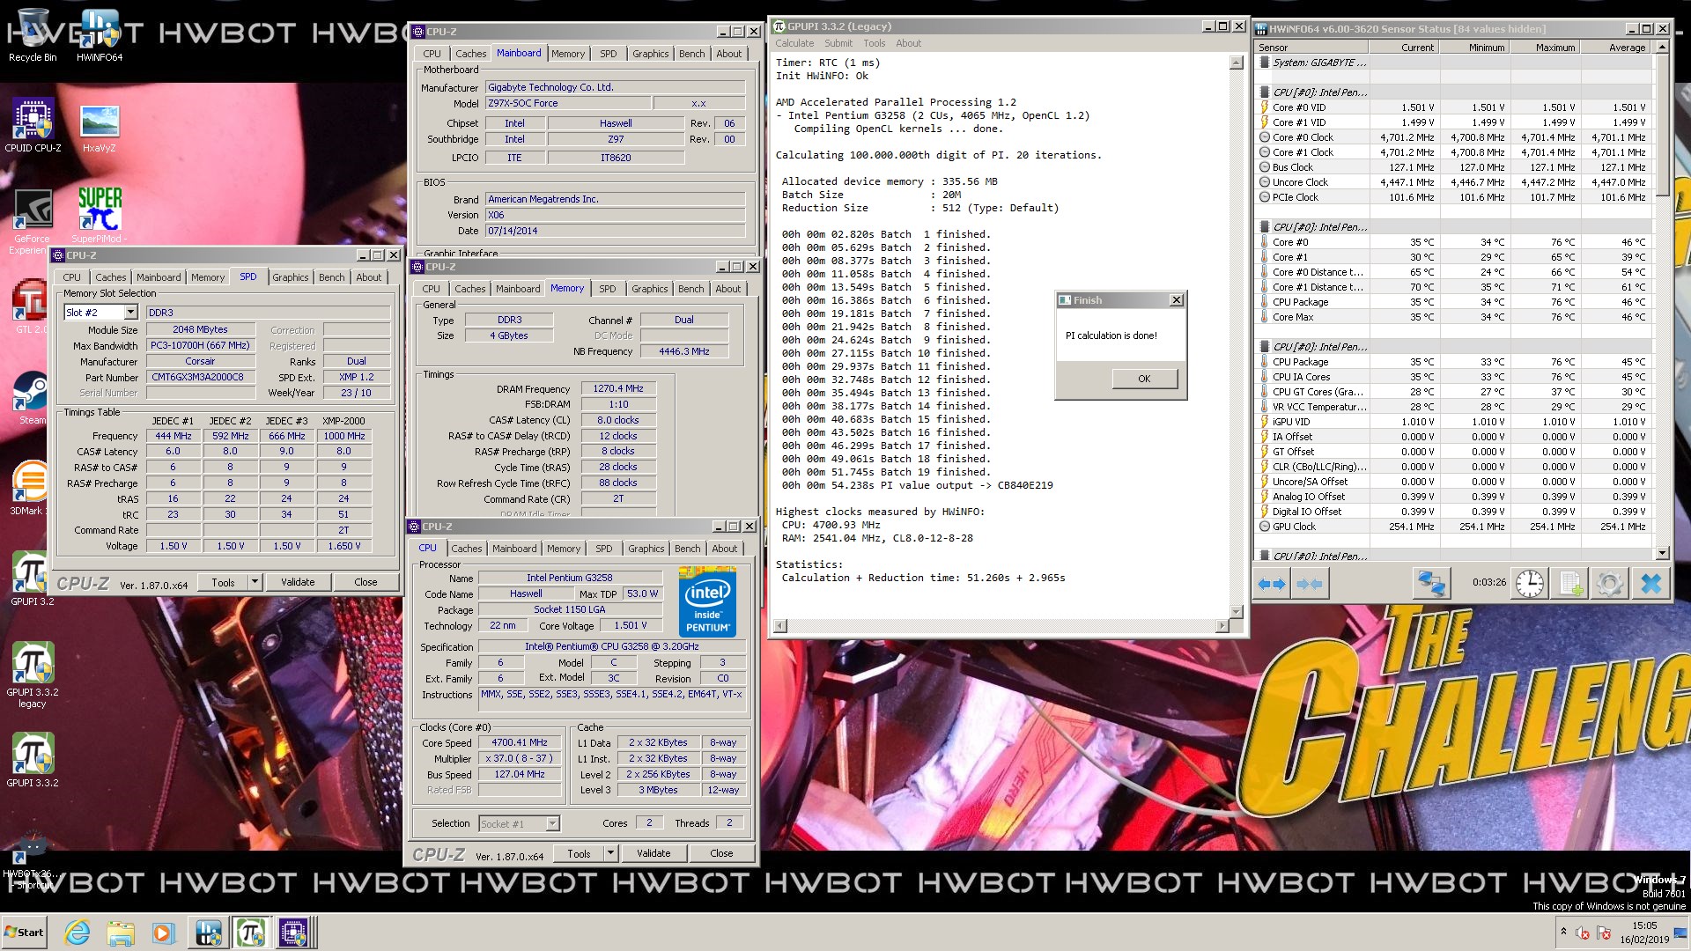Screen dimensions: 1691x951
Task: Open the Submit menu in GPUPI
Action: [x=838, y=43]
